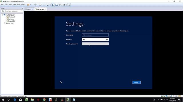This screenshot has width=183, height=102.
Task: Open the Tabs menu
Action: pos(19,5)
